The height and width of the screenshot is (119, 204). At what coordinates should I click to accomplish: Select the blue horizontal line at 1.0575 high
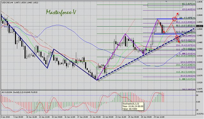coord(168,19)
